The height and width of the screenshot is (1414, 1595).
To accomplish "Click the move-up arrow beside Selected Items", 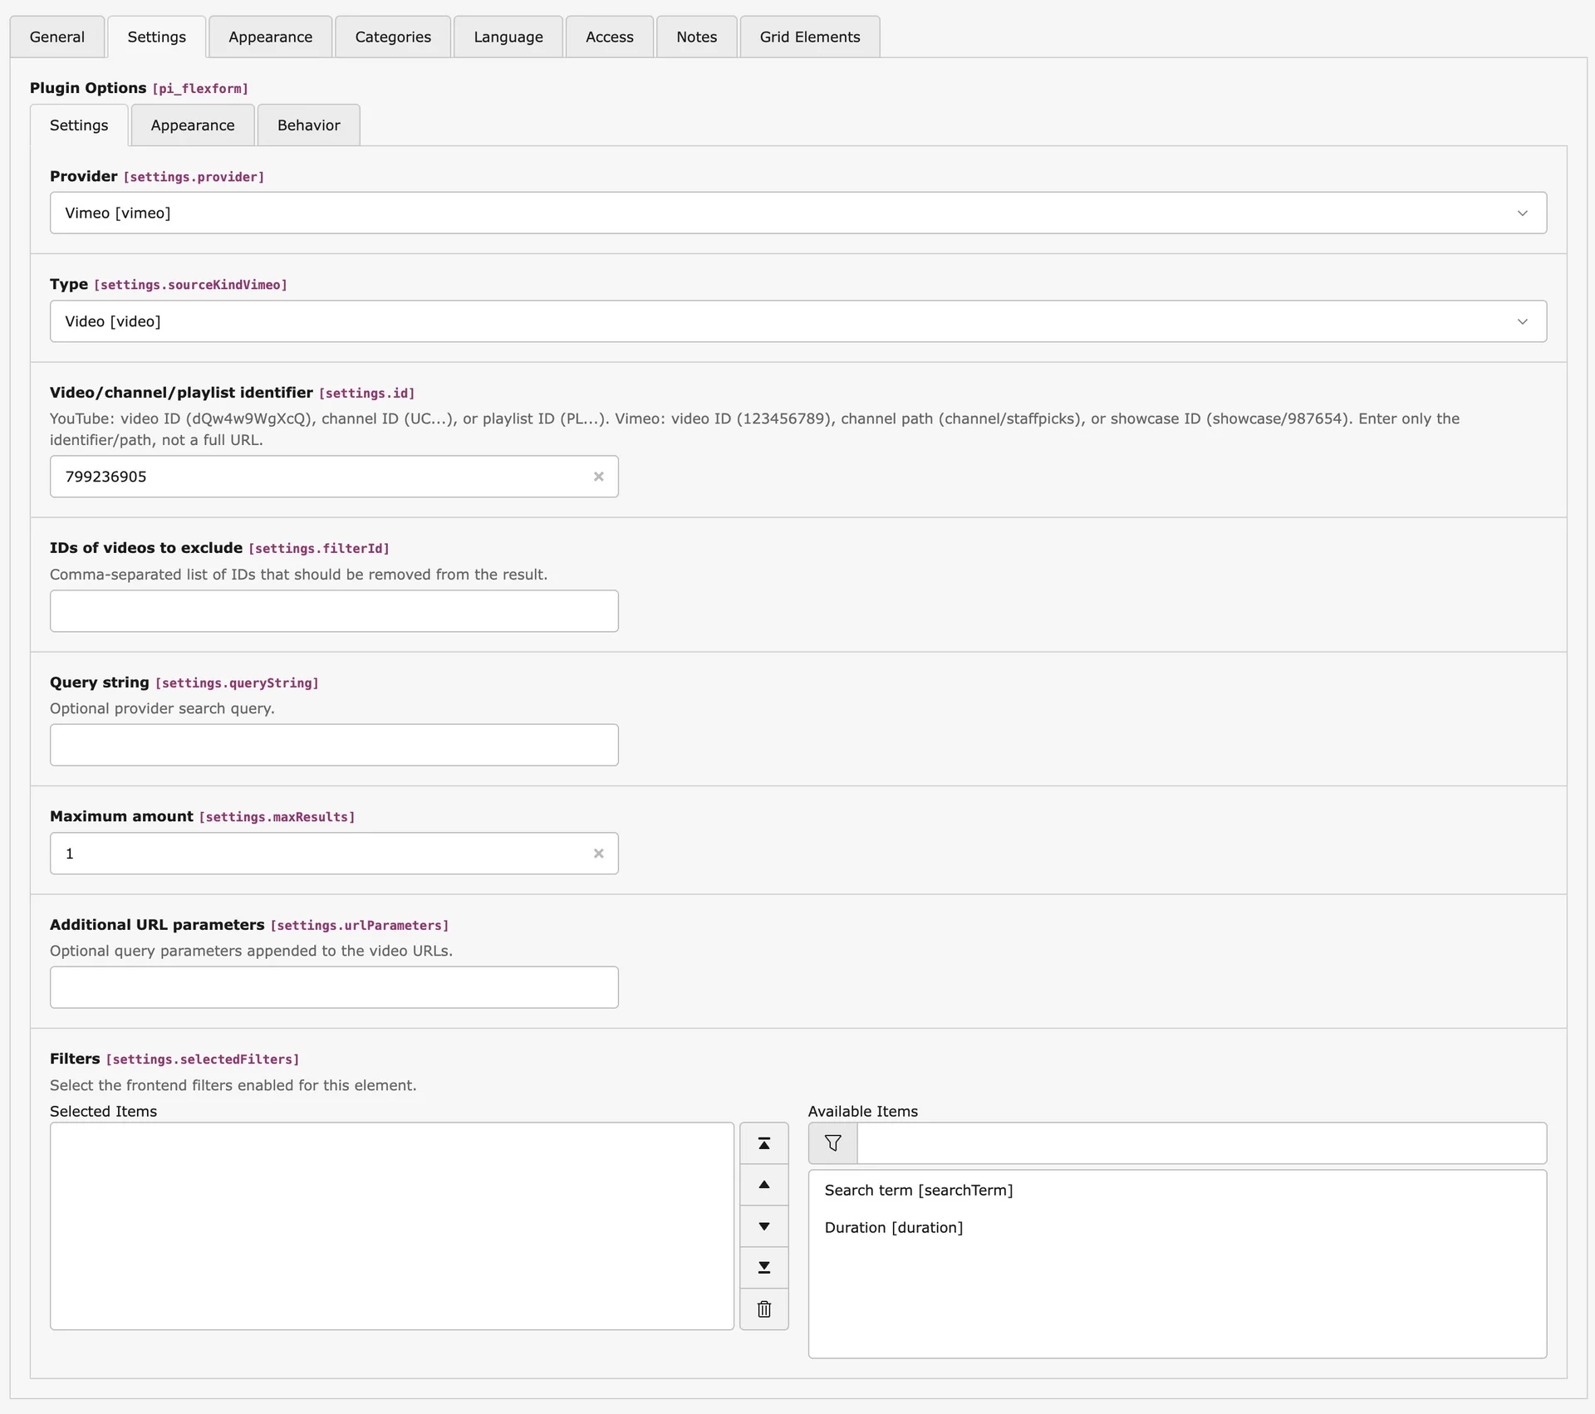I will click(x=763, y=1185).
